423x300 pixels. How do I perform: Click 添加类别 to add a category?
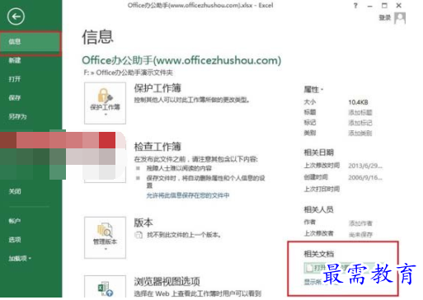[360, 134]
